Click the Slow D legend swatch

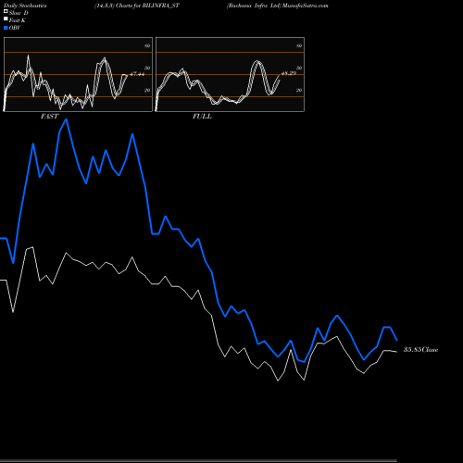[x=6, y=12]
